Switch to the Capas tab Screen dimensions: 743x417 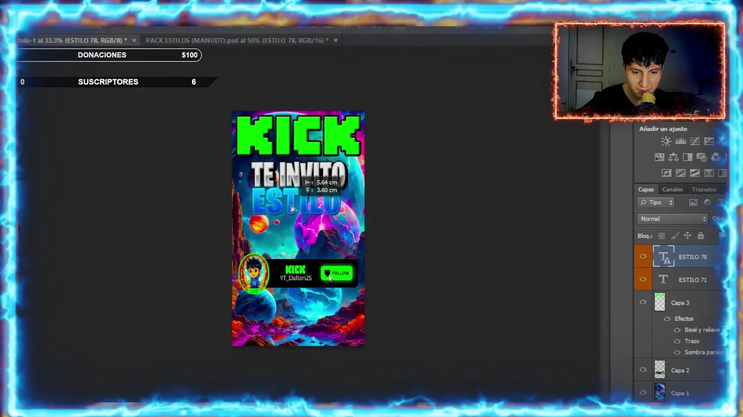646,189
